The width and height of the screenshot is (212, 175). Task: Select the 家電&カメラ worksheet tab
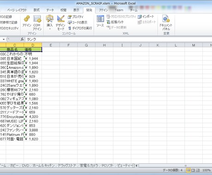89,165
